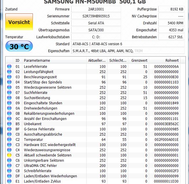Click the 8192 KB buffer size field
Image resolution: width=189 pixels, height=184 pixels.
171,9
